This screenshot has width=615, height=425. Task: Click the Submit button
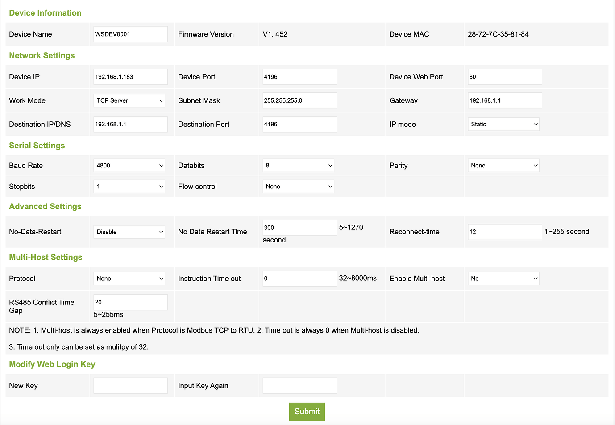tap(307, 412)
